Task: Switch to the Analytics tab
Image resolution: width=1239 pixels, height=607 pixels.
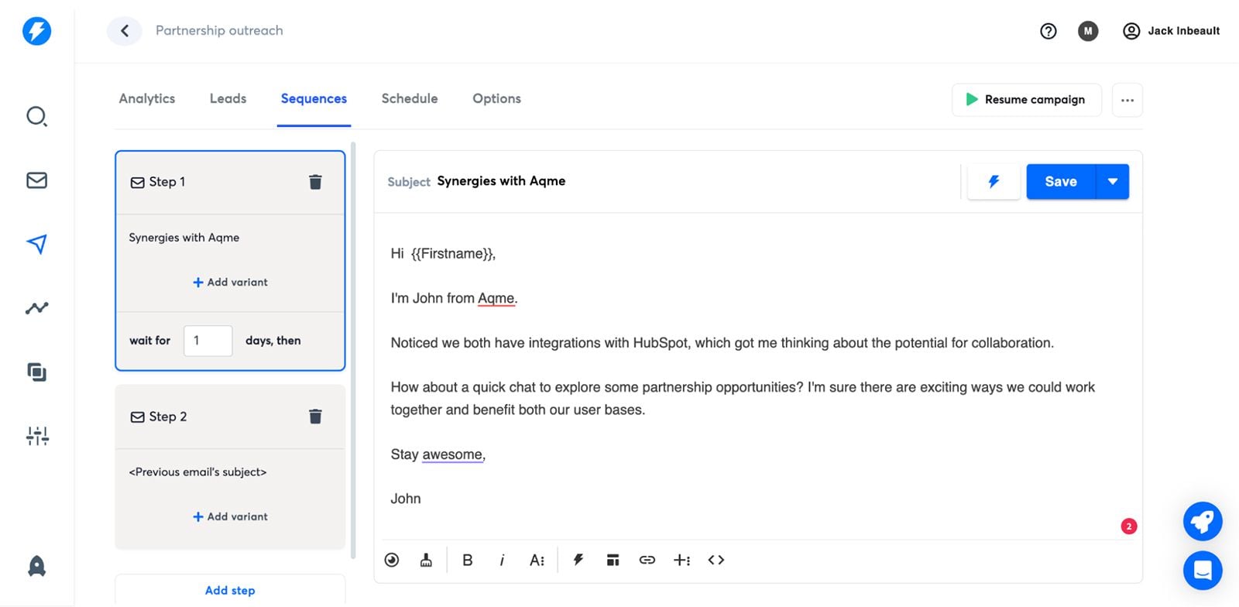Action: pos(147,99)
